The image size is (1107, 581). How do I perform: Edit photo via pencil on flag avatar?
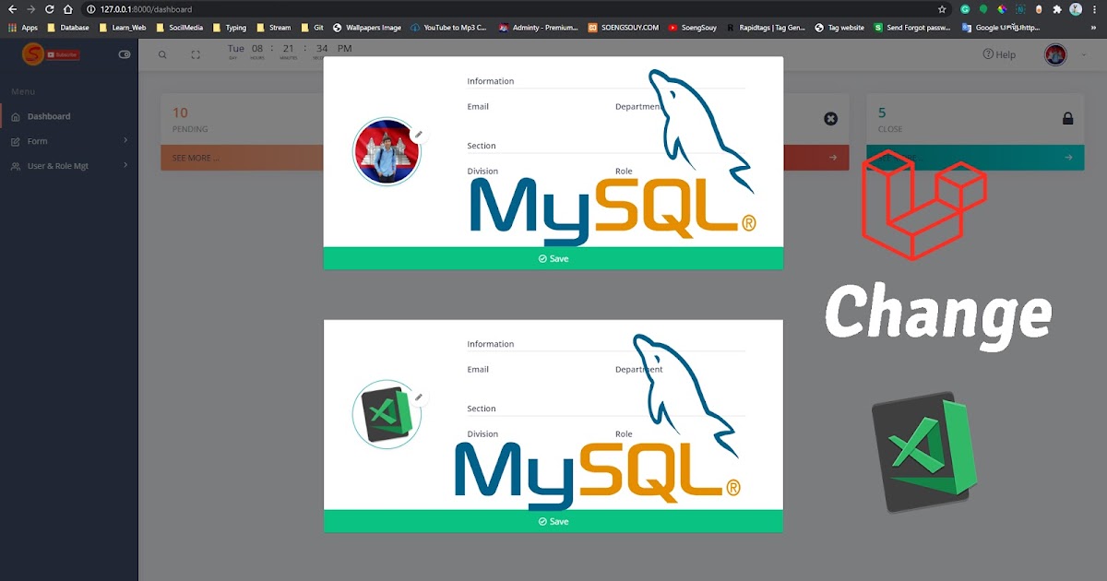coord(419,135)
